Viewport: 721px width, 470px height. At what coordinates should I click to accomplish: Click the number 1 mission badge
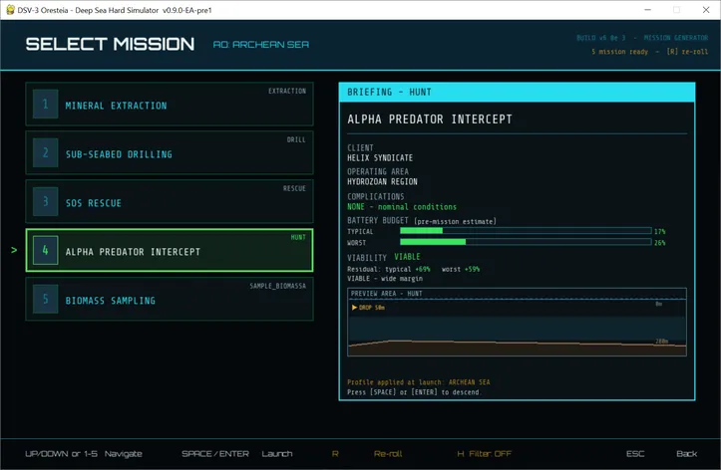pyautogui.click(x=46, y=105)
